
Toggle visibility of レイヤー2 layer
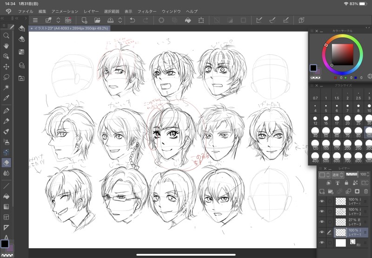coord(322,212)
